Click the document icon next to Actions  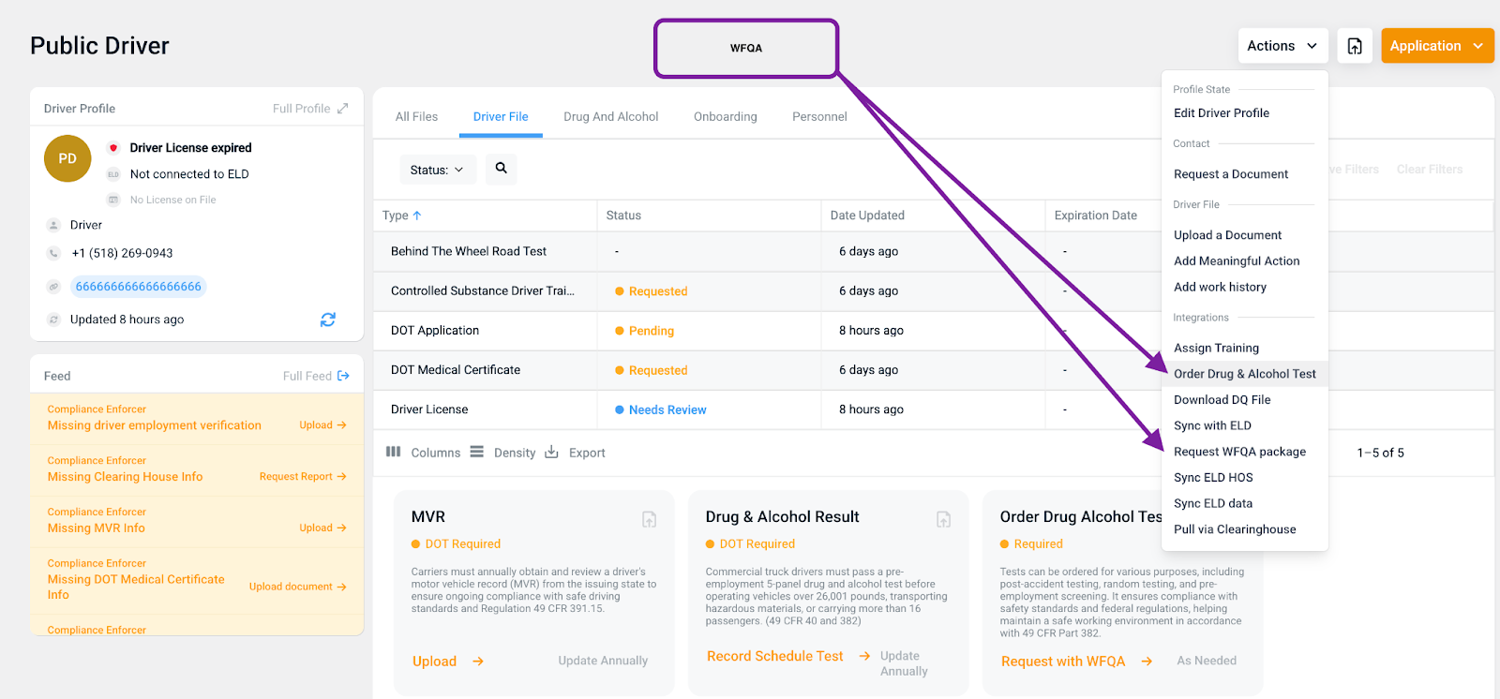[x=1355, y=46]
